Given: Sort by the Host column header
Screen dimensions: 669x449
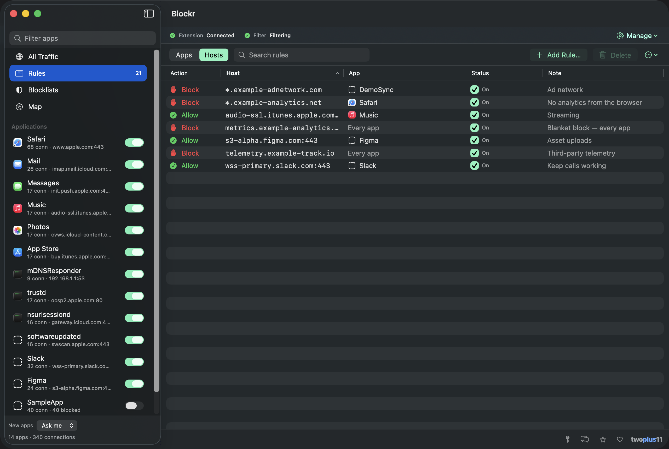Looking at the screenshot, I should click(x=282, y=73).
